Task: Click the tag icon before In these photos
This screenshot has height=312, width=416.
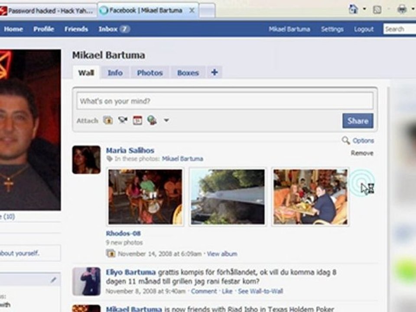Action: (x=109, y=159)
